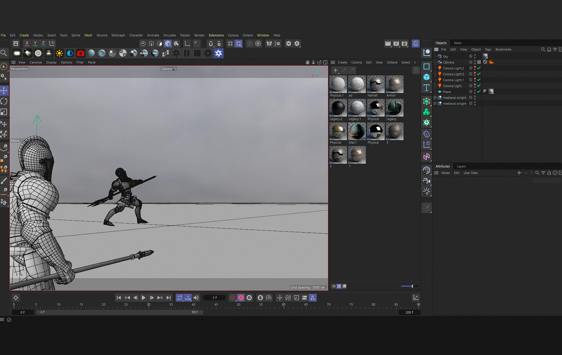This screenshot has height=355, width=562.
Task: Open viewport Cameras menu
Action: (35, 62)
